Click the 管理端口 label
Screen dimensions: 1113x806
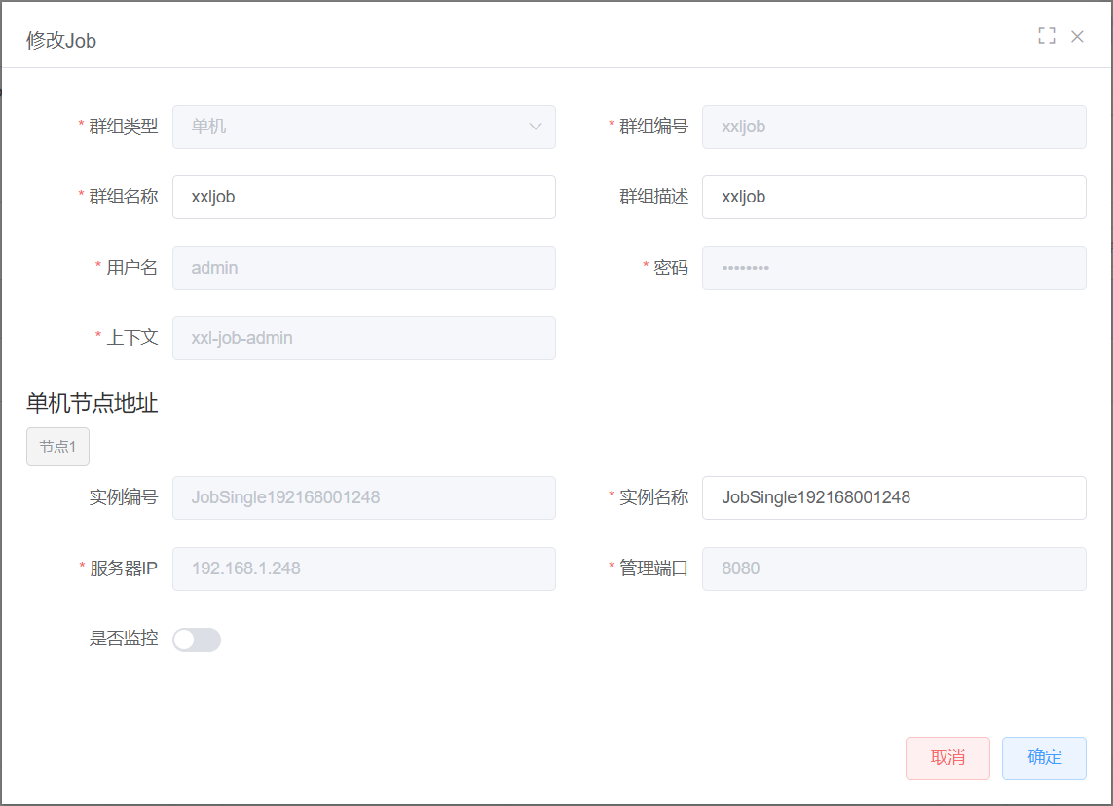(653, 569)
